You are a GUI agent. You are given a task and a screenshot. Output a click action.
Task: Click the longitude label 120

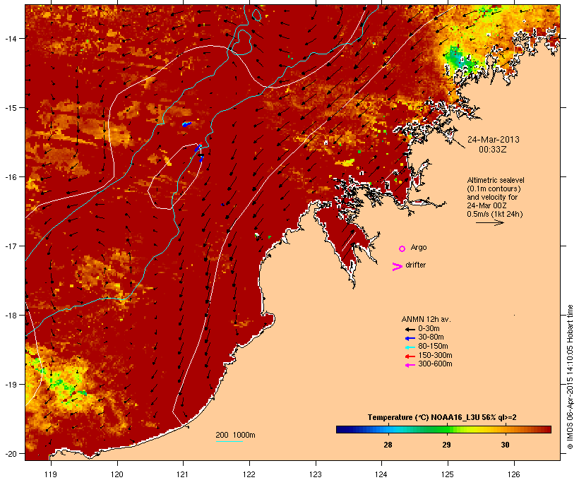point(117,474)
